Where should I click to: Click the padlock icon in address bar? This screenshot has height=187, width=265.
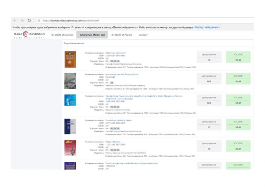[39, 21]
